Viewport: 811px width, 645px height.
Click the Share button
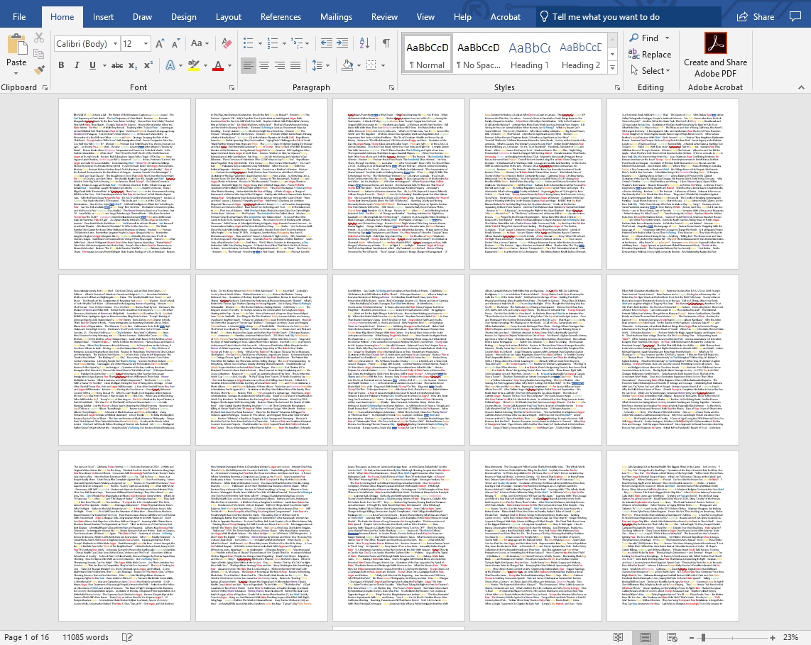pyautogui.click(x=756, y=16)
